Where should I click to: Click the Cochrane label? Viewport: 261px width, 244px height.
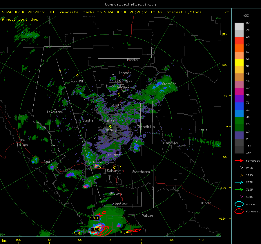click(x=95, y=162)
